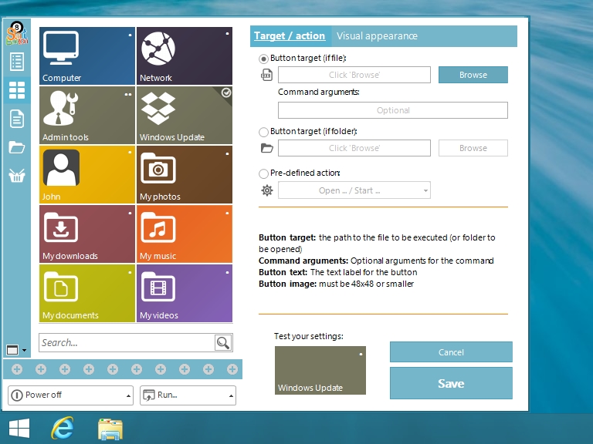Open the My downloads tile
593x444 pixels.
pyautogui.click(x=87, y=234)
